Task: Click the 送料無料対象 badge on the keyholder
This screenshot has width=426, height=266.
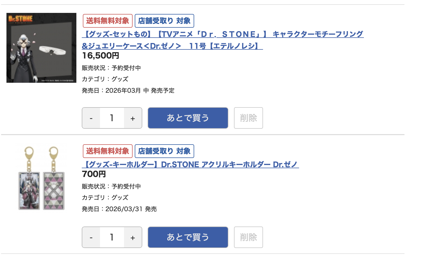Action: (x=108, y=151)
